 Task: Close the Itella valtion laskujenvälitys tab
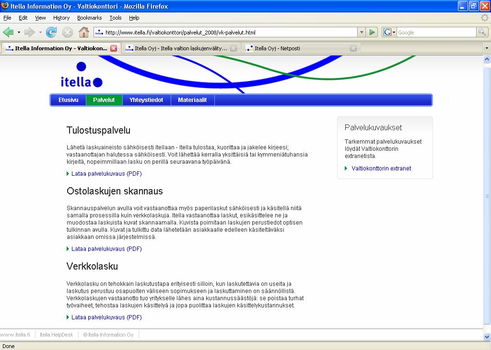(234, 48)
